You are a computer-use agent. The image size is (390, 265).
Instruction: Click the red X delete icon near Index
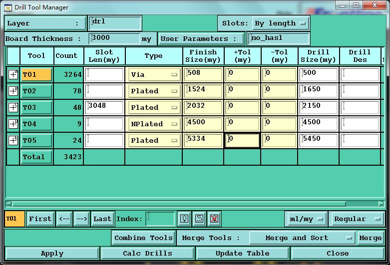point(214,219)
